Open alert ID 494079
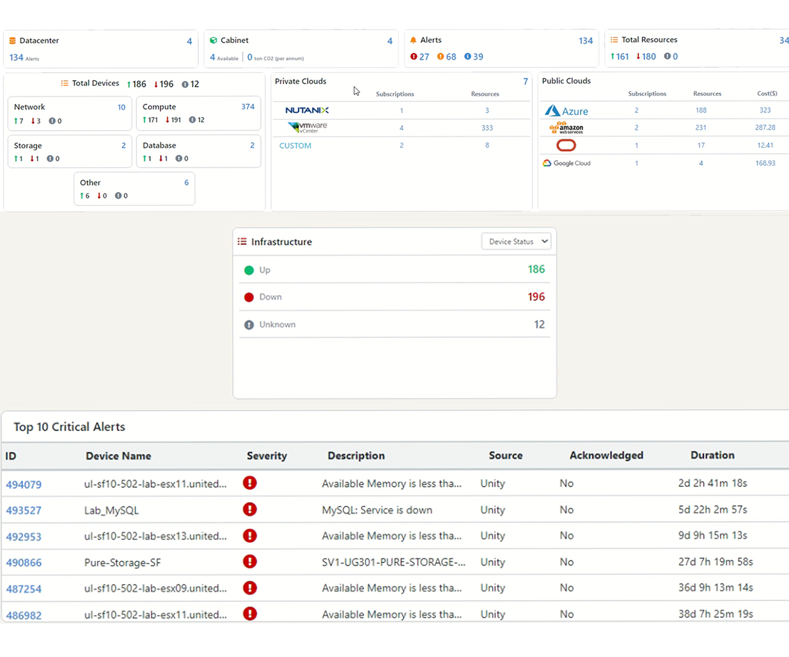This screenshot has height=657, width=789. pyautogui.click(x=24, y=485)
